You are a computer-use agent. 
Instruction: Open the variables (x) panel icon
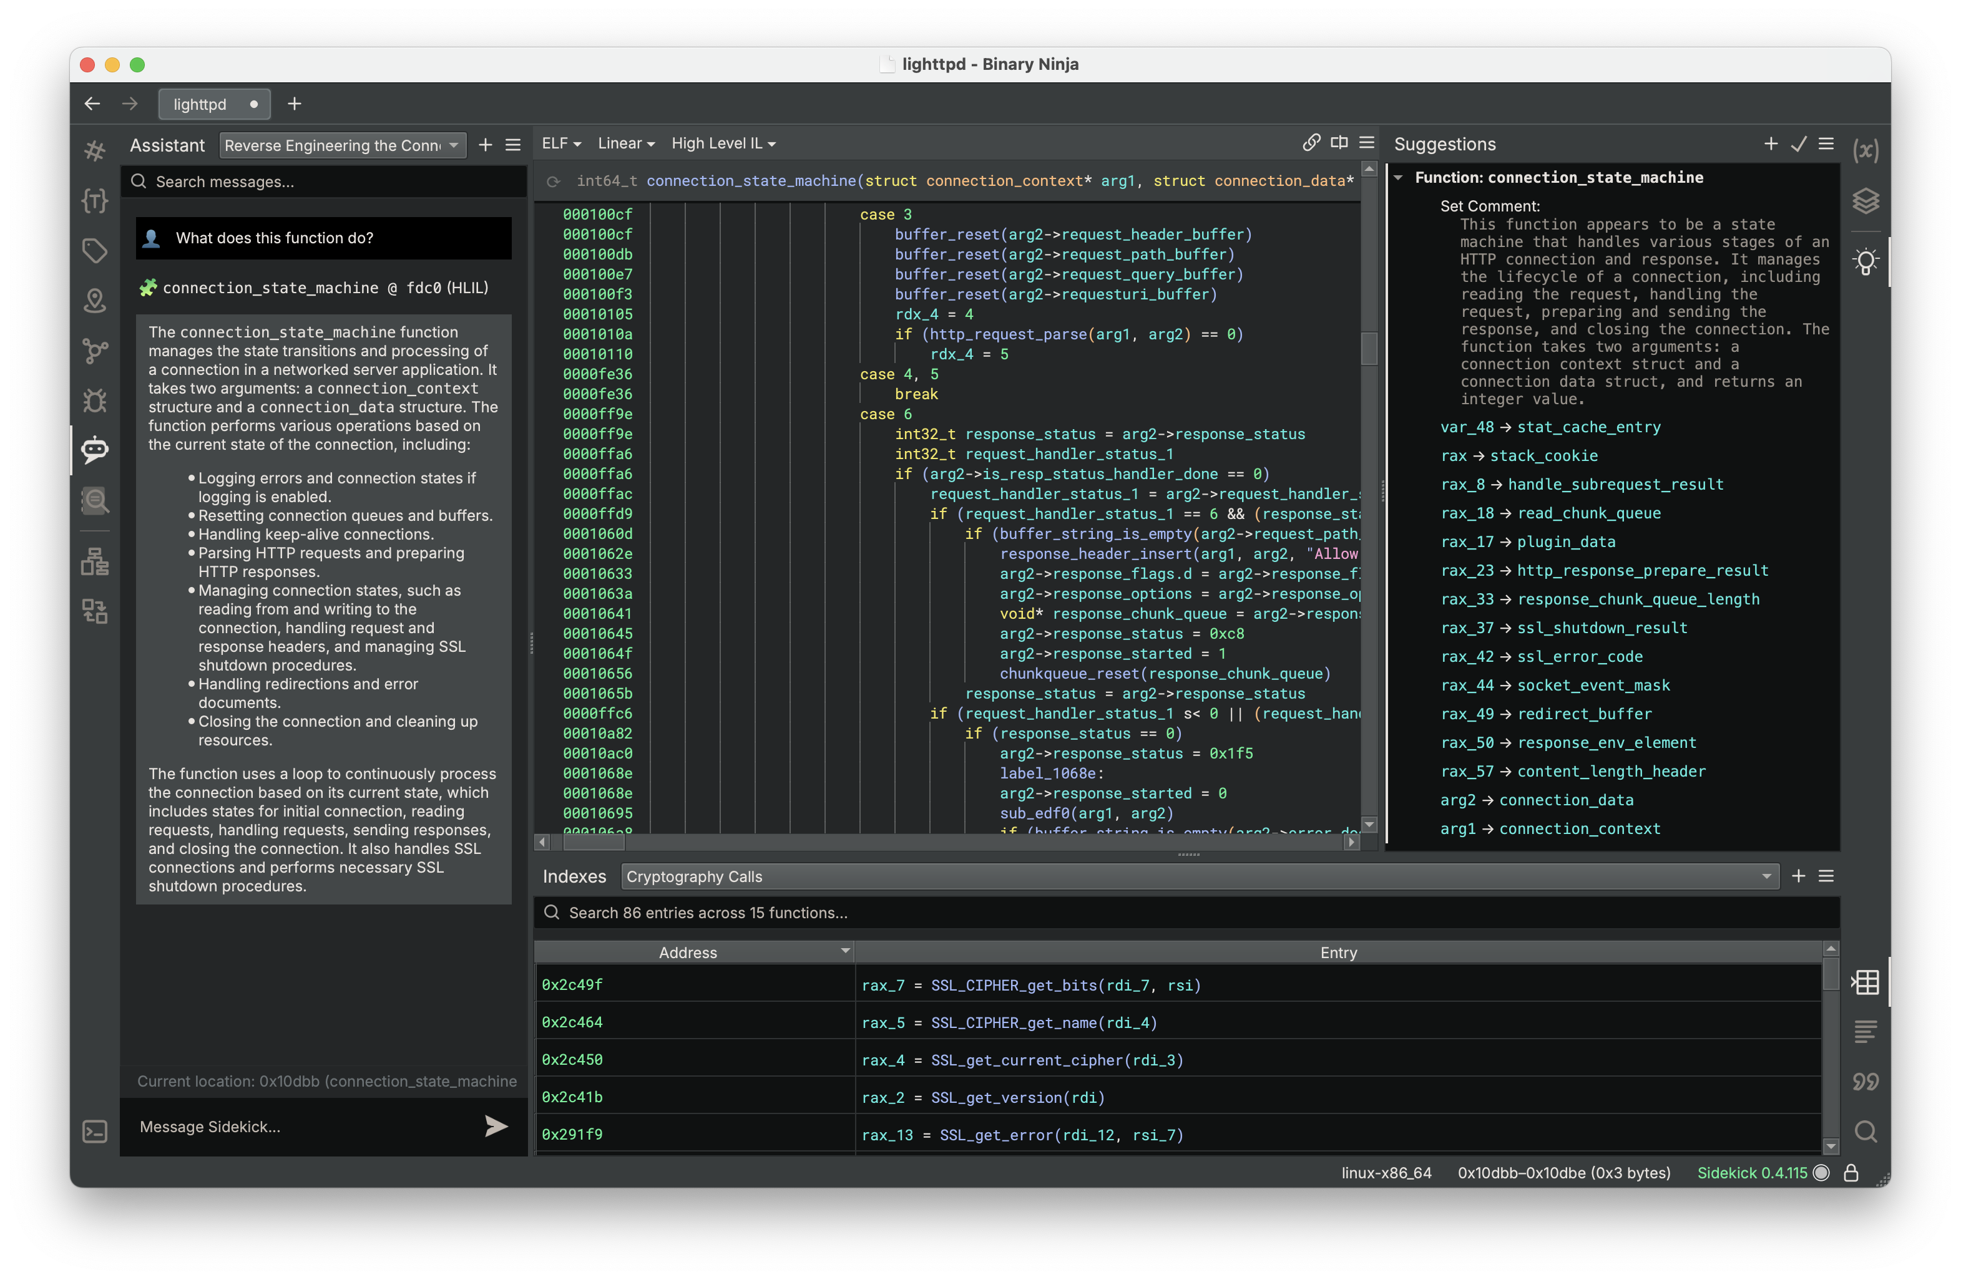[1866, 151]
